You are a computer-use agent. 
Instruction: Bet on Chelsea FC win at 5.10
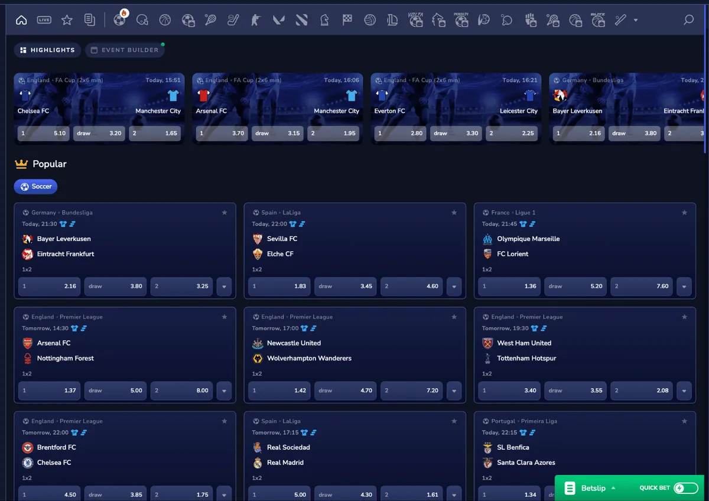[x=44, y=134]
